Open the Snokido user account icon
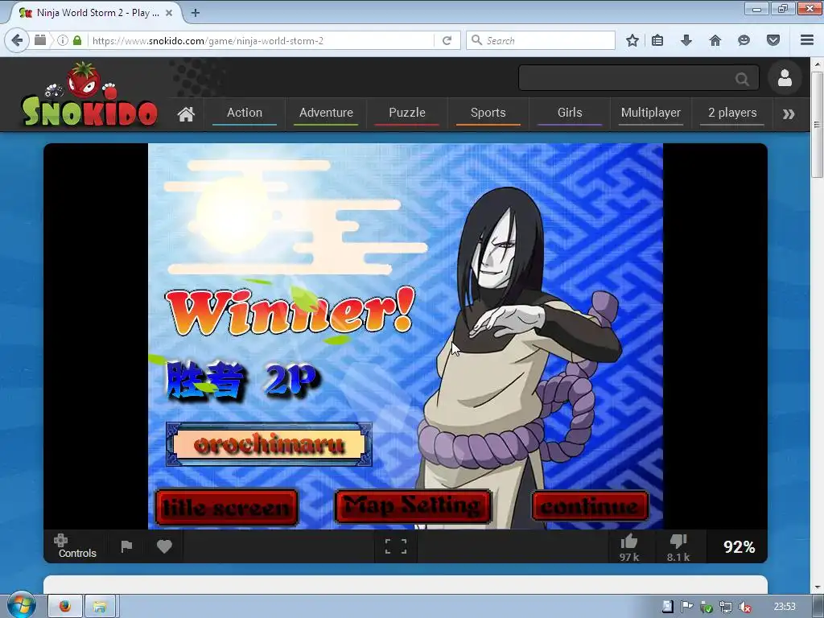 pyautogui.click(x=785, y=78)
